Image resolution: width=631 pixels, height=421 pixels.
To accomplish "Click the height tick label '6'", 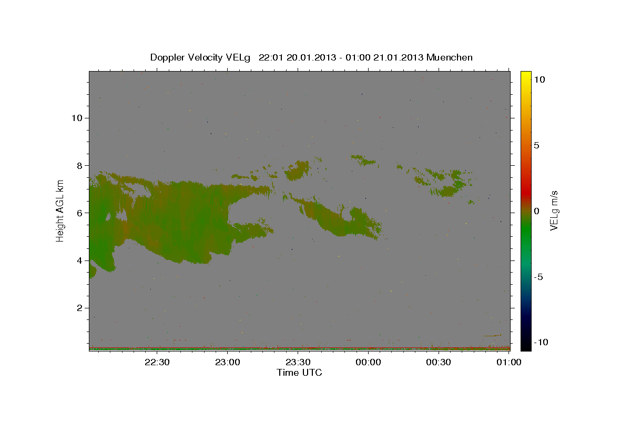I will click(x=80, y=213).
